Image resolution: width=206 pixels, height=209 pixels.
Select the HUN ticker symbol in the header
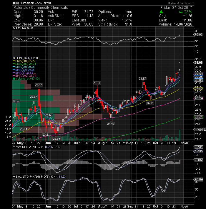[x=15, y=3]
